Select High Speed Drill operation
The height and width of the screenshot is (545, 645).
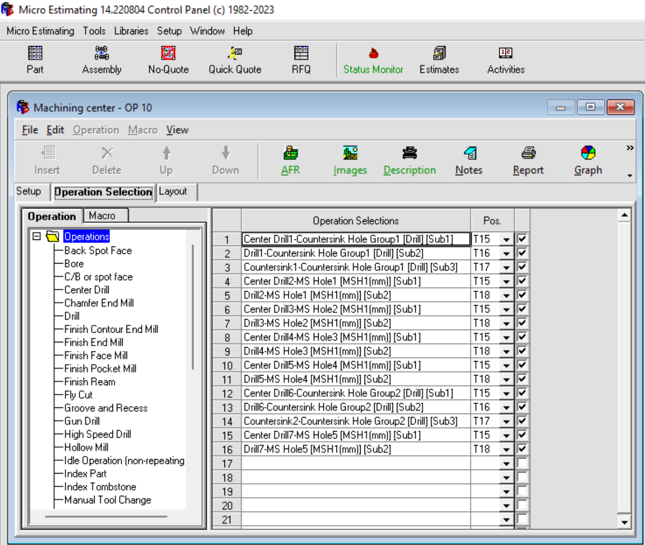(x=98, y=434)
